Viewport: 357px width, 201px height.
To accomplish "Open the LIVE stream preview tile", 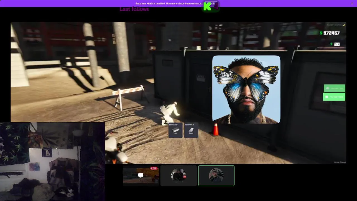I will click(141, 176).
